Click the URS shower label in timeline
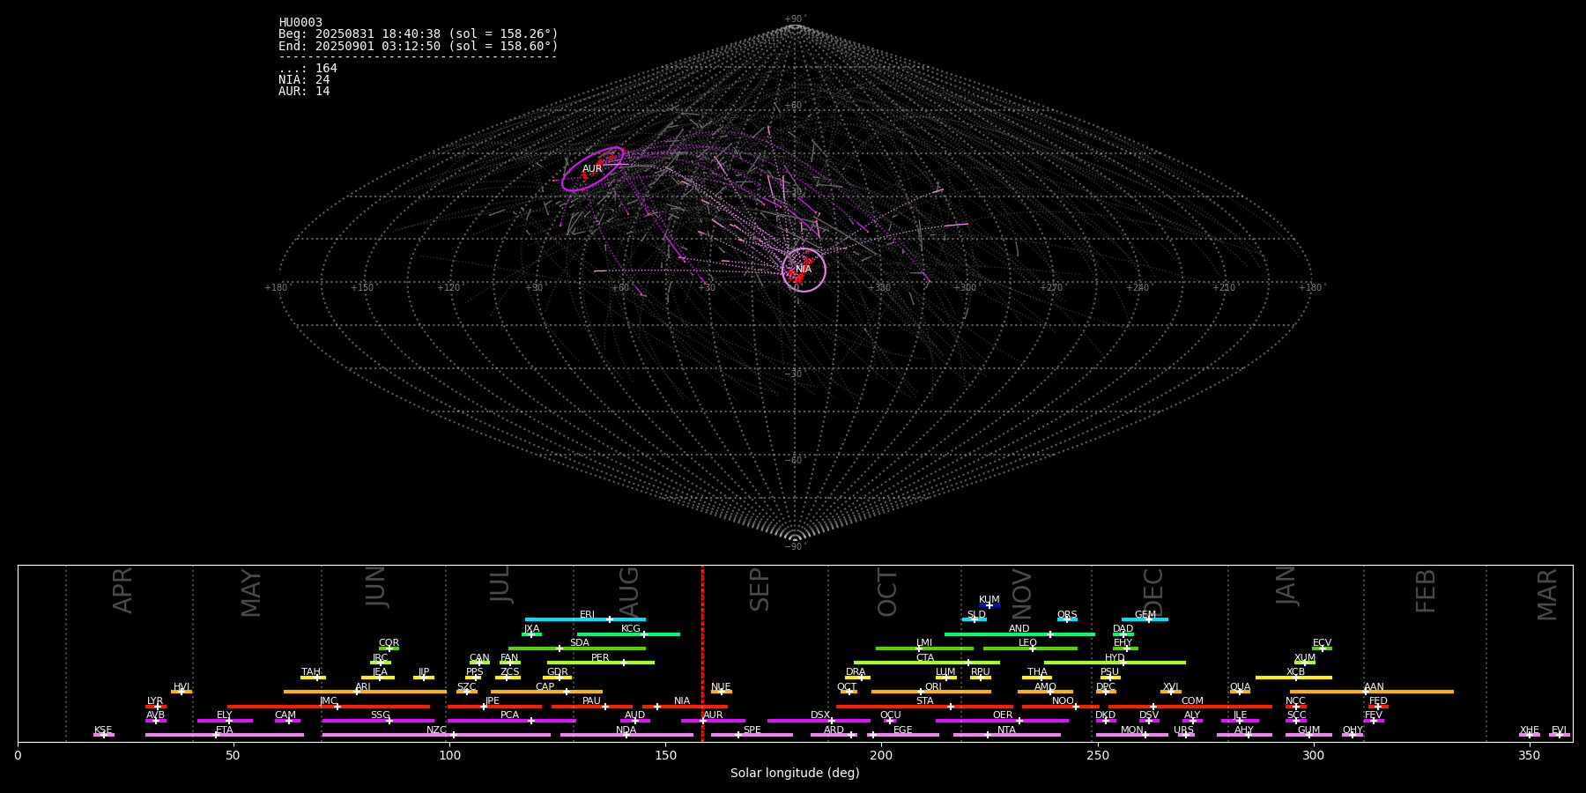The image size is (1586, 793). (1183, 730)
